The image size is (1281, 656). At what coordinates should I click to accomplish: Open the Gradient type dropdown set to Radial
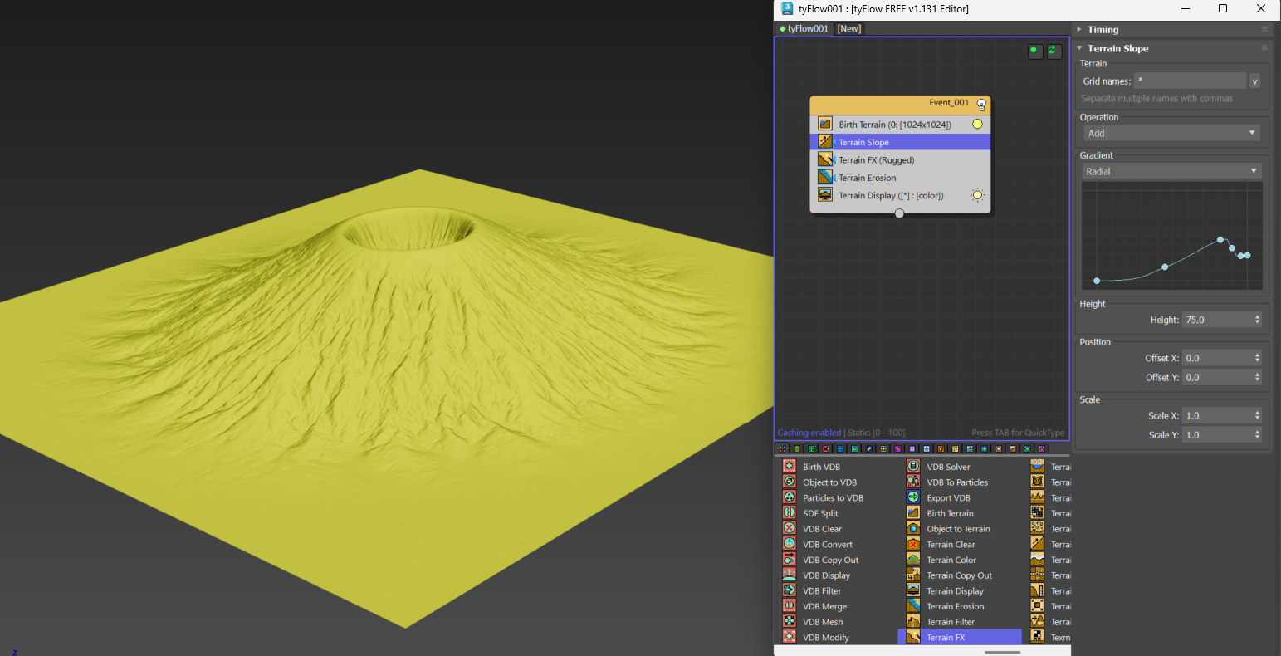tap(1171, 171)
